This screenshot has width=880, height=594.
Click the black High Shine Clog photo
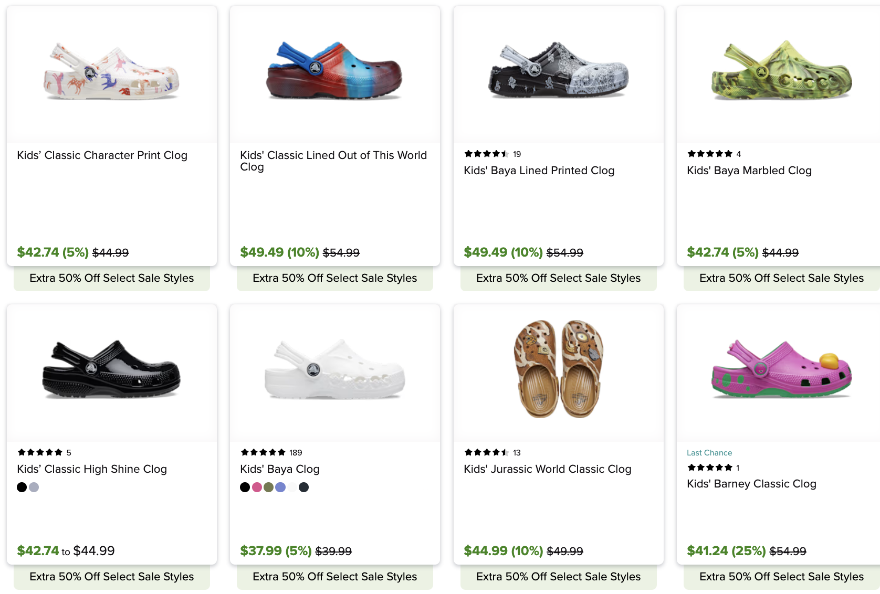click(x=111, y=370)
